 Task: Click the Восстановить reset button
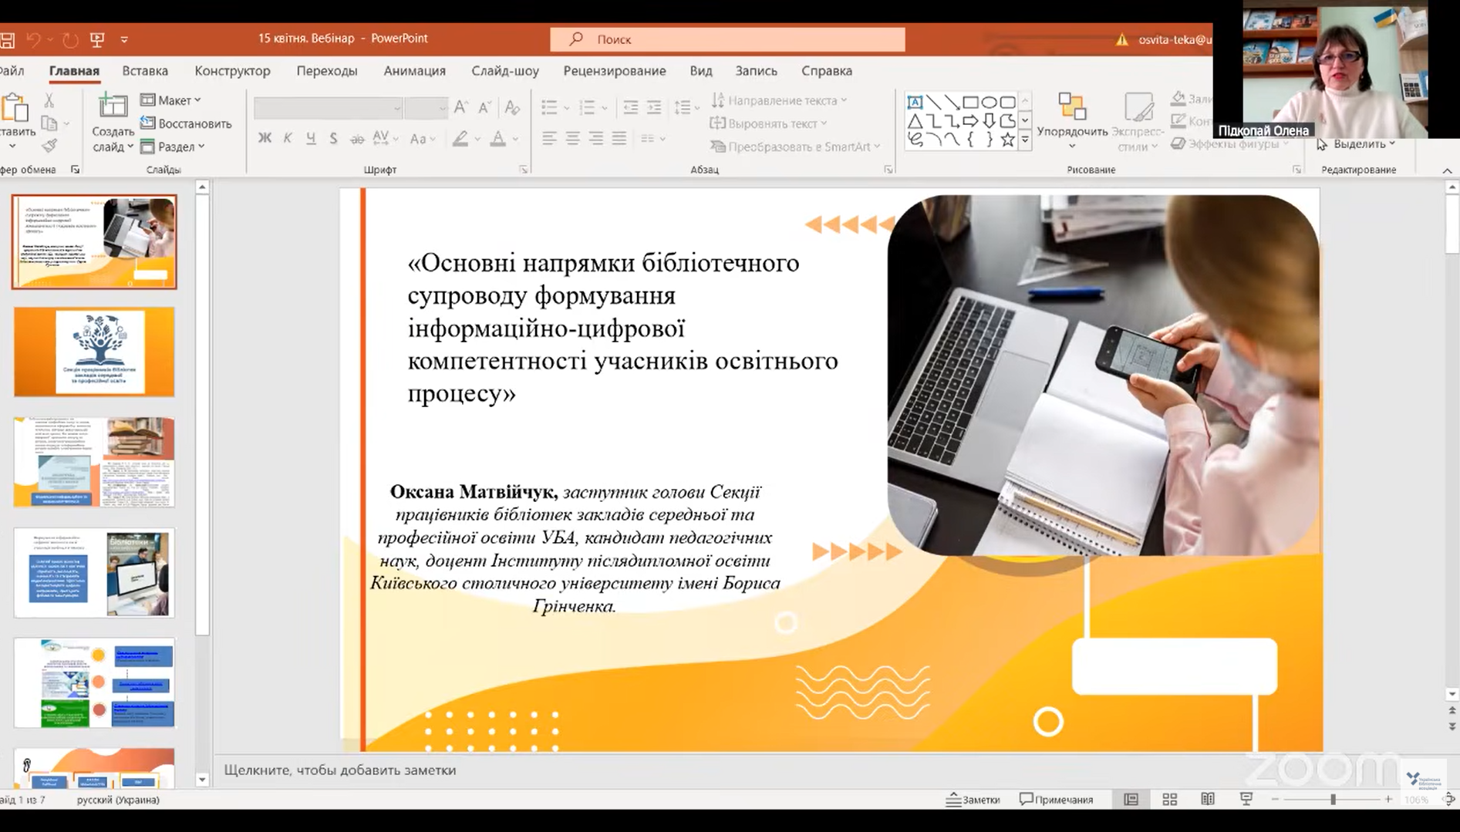(186, 123)
